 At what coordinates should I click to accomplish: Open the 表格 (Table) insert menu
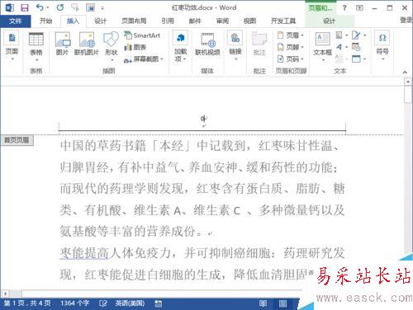click(x=36, y=47)
